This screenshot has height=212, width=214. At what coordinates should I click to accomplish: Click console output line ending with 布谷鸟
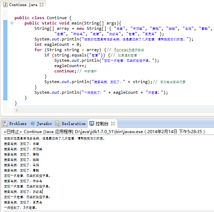[x=23, y=181]
